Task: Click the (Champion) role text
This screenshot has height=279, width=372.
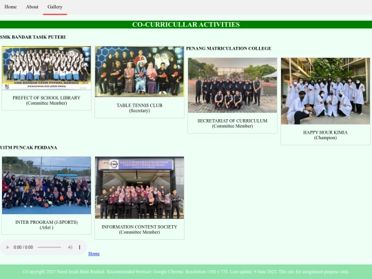Action: pyautogui.click(x=325, y=138)
